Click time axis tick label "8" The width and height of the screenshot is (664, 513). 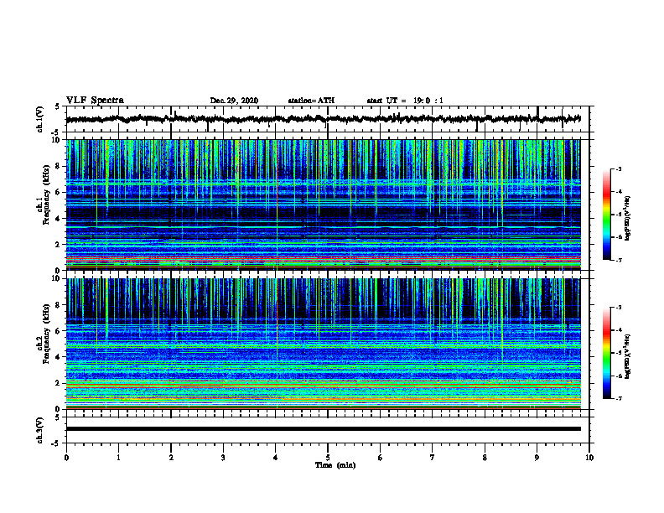[x=485, y=458]
